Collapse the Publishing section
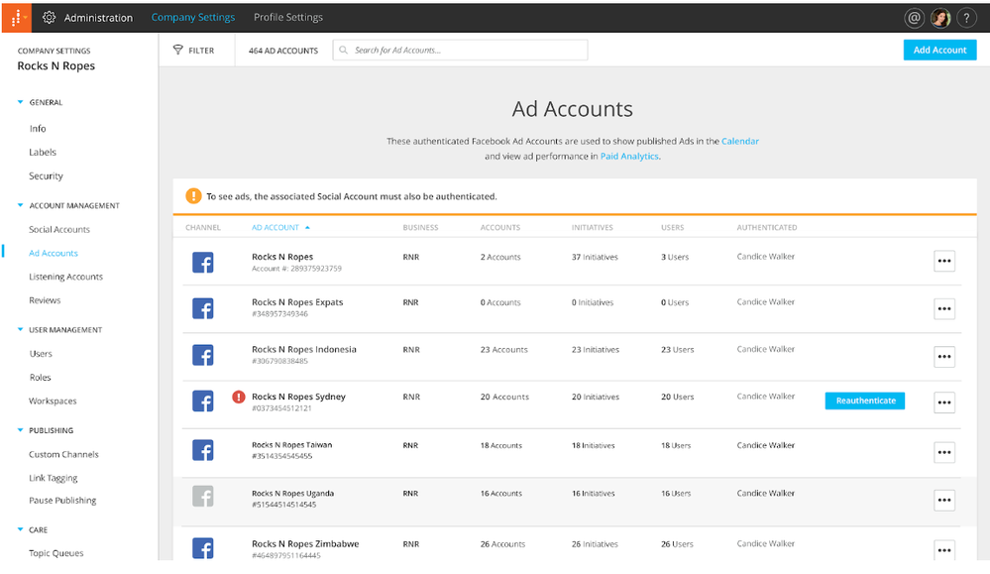This screenshot has height=574, width=990. click(x=20, y=430)
